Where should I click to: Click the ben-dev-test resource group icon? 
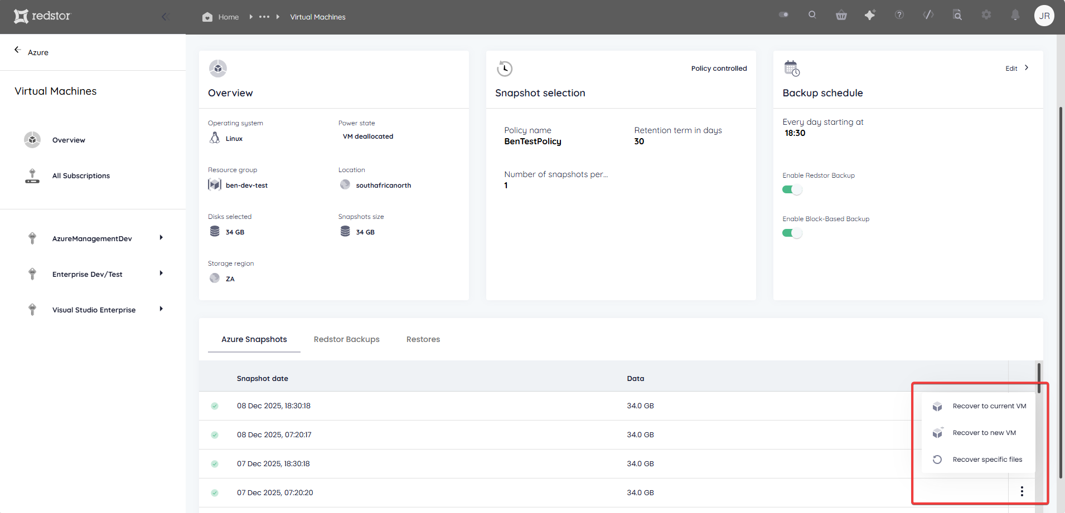coord(215,184)
